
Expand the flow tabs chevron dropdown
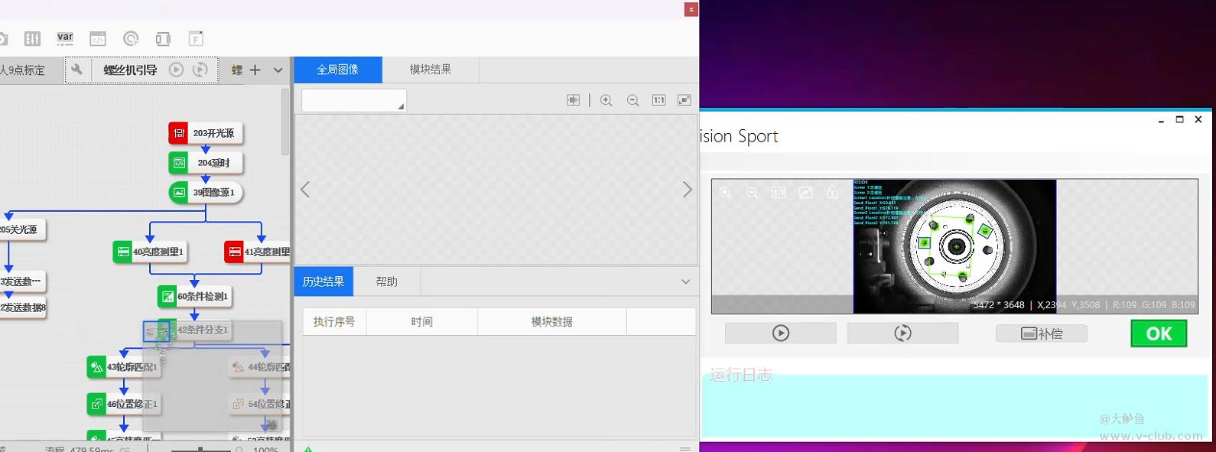(x=278, y=70)
